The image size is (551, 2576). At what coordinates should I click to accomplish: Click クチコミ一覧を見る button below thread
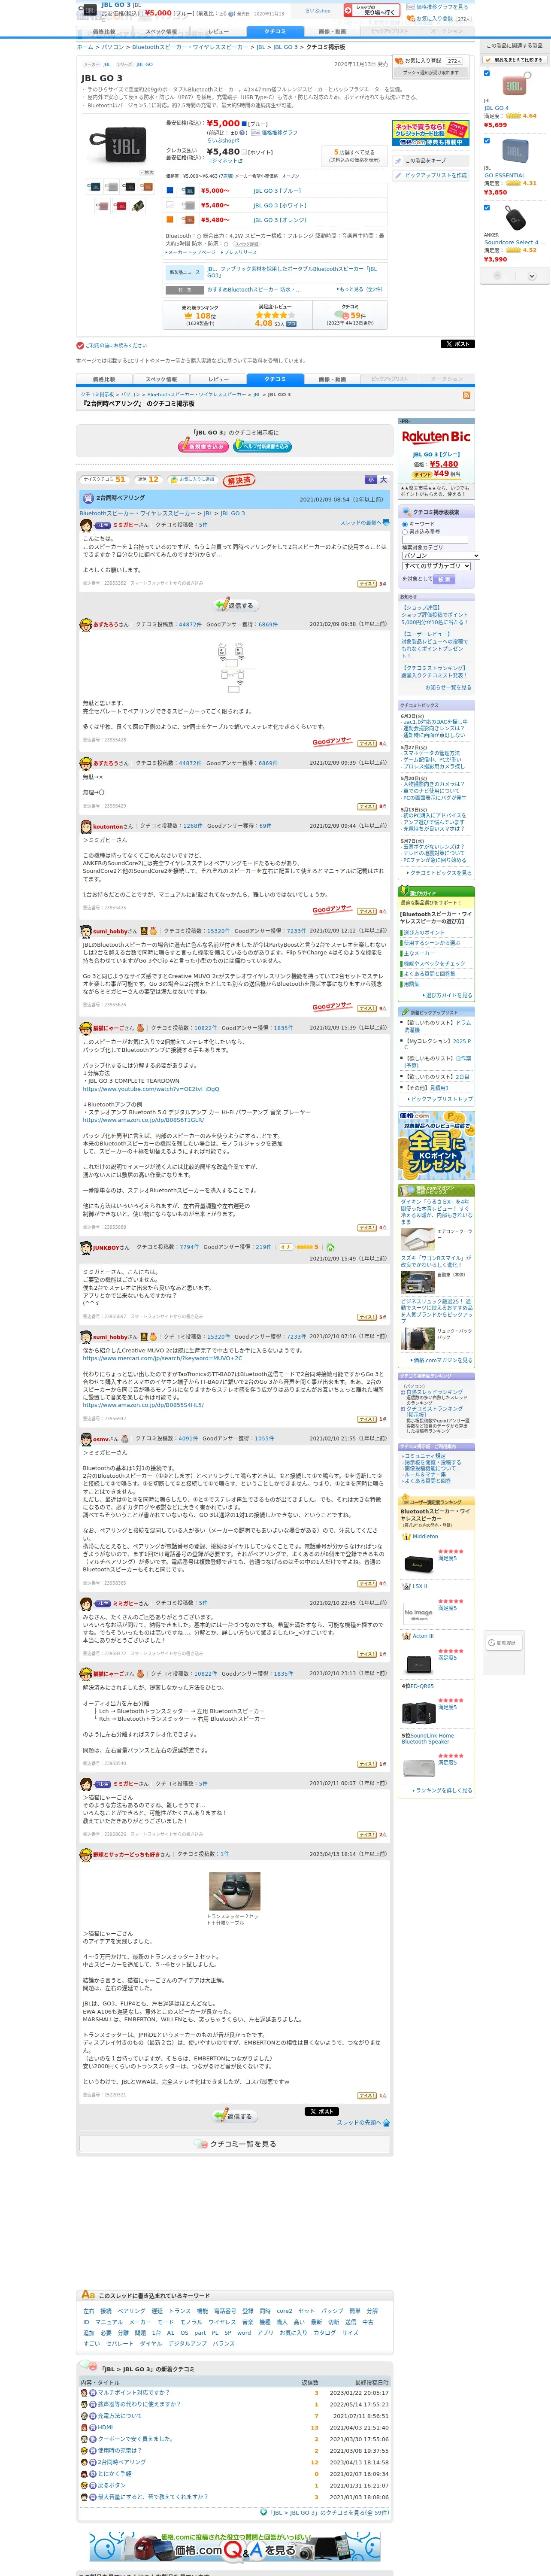click(x=236, y=2144)
